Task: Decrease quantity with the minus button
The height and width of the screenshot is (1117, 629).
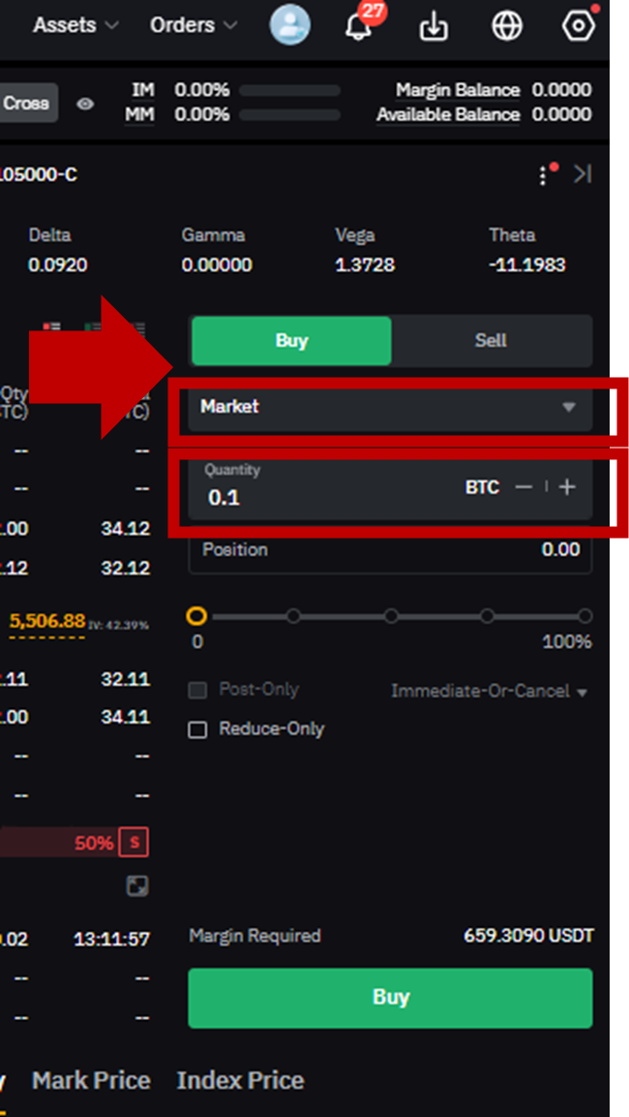Action: click(524, 486)
